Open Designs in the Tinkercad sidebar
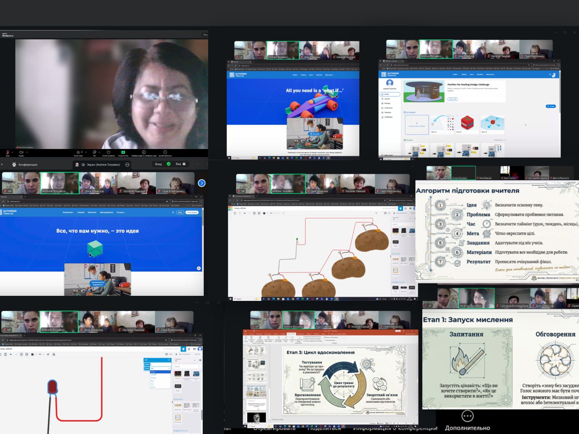 point(387,103)
